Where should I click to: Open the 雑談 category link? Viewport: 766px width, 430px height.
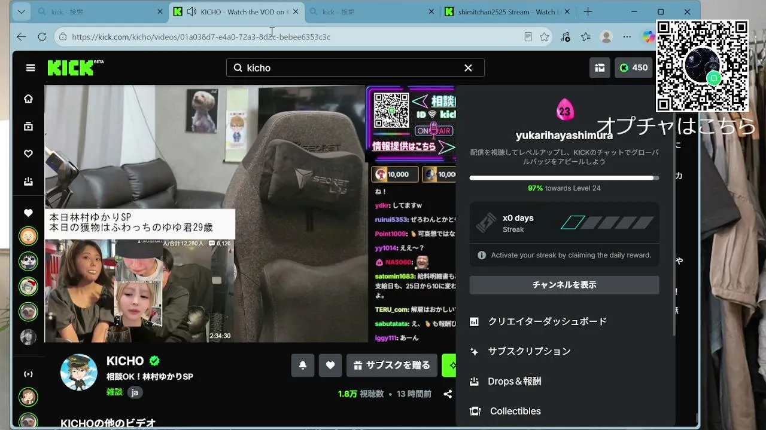click(x=114, y=392)
